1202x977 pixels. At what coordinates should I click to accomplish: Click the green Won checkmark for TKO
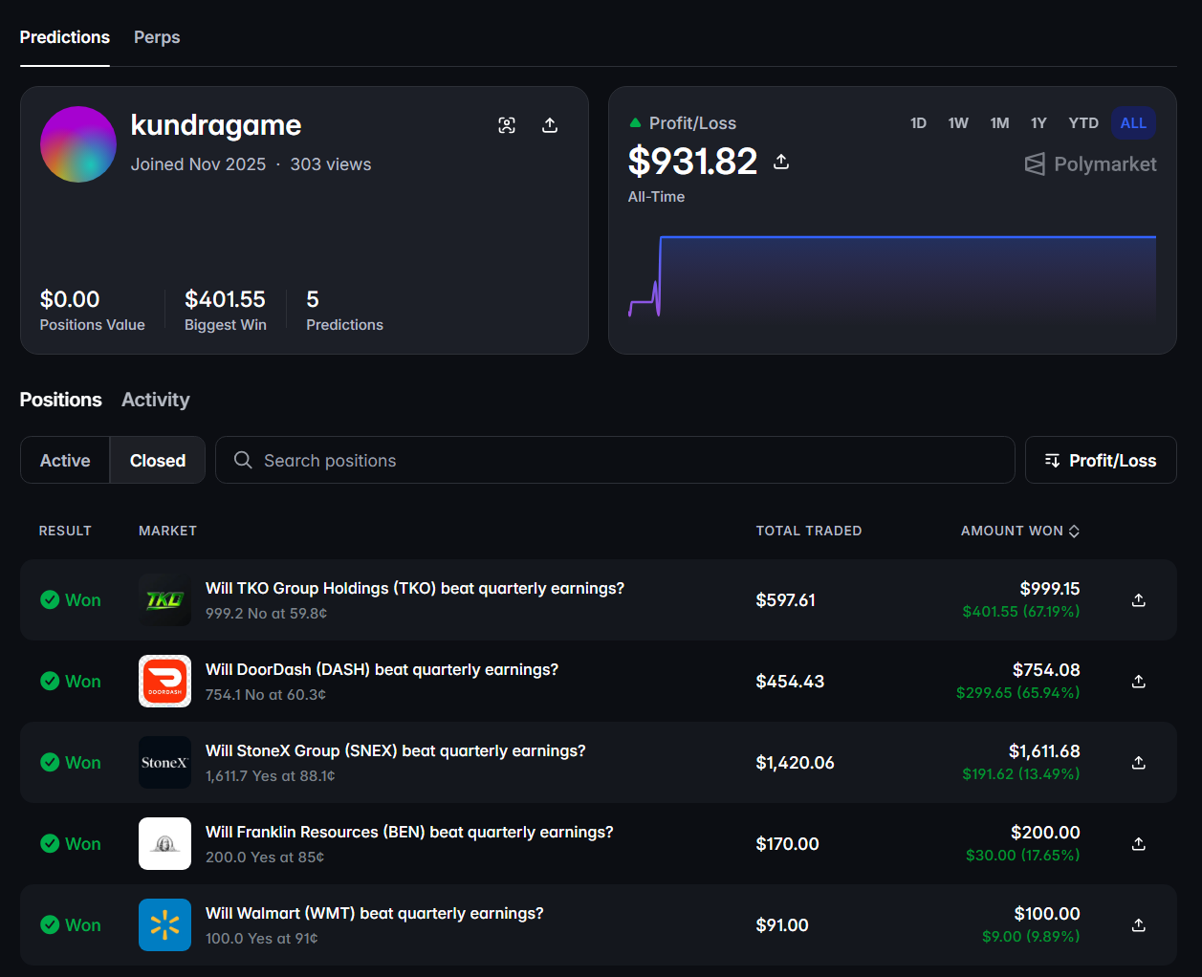click(x=50, y=600)
